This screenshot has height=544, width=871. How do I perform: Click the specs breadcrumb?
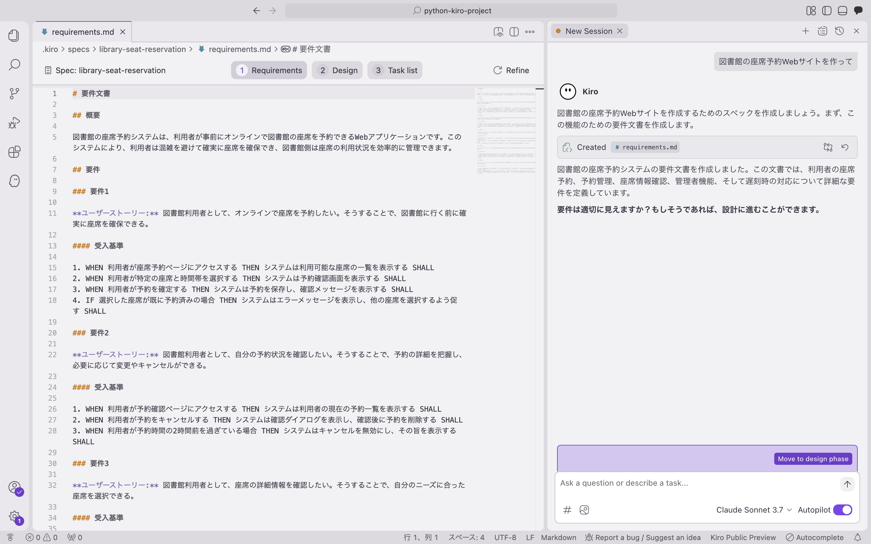tap(78, 49)
